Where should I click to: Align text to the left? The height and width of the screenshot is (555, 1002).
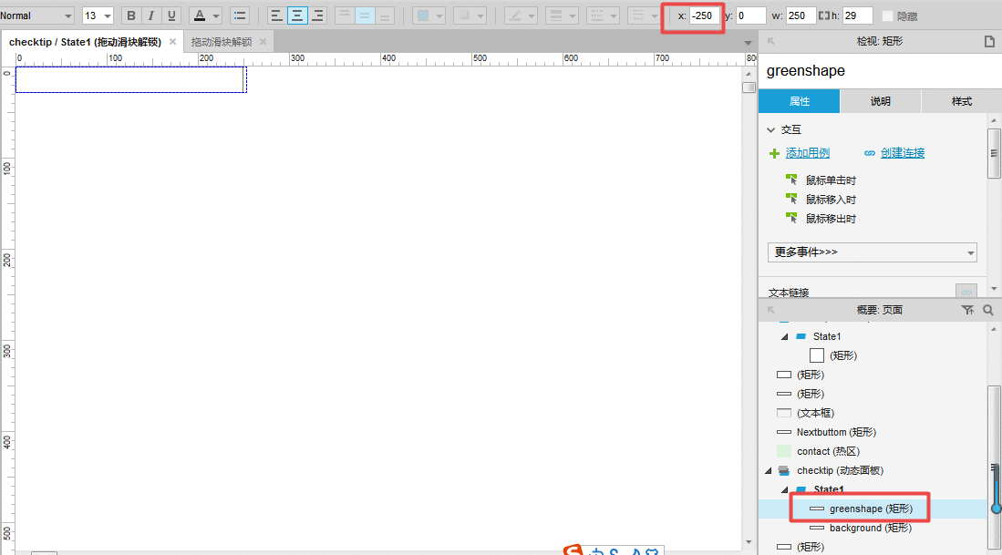(x=276, y=15)
